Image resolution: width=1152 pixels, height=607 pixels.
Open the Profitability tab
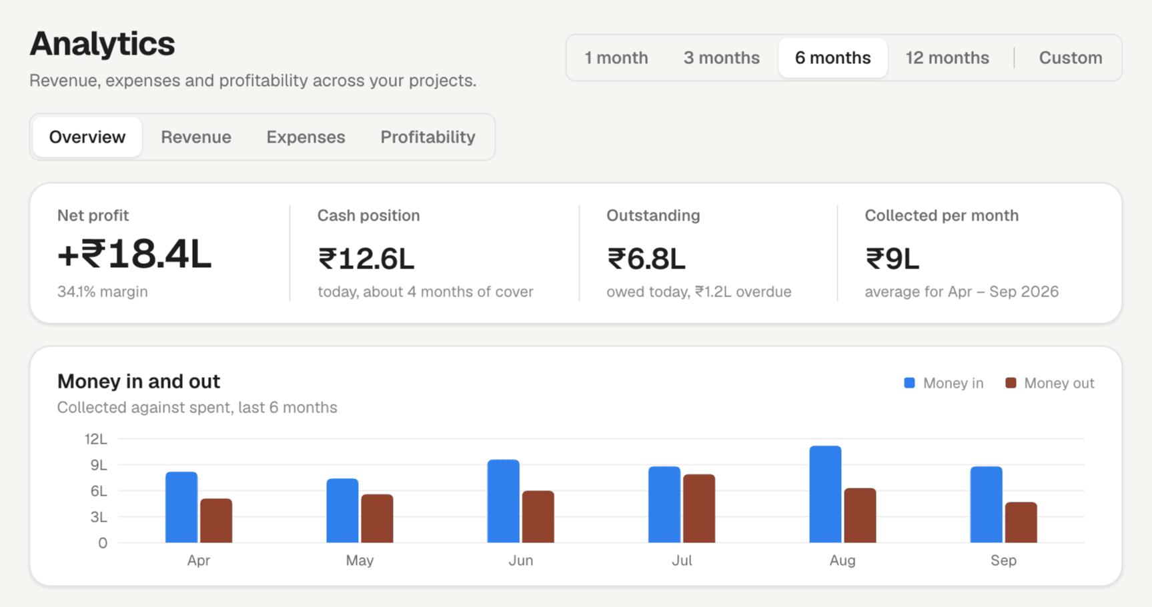click(428, 137)
